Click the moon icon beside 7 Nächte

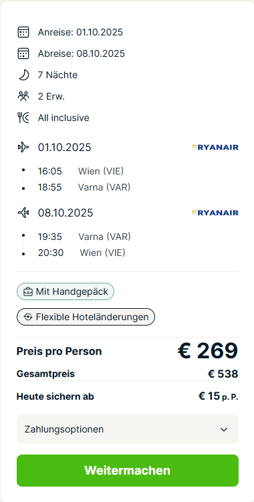point(23,76)
